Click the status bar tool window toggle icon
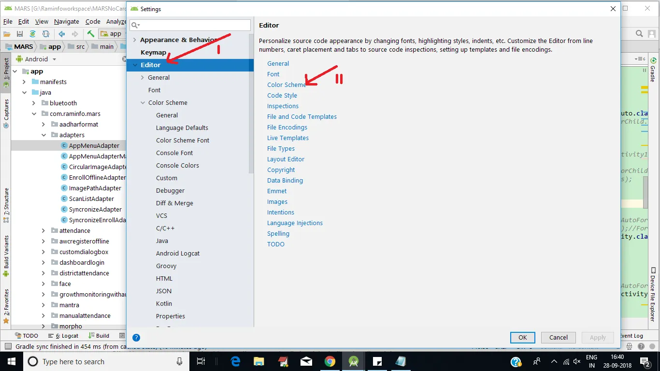The width and height of the screenshot is (660, 371). tap(8, 346)
